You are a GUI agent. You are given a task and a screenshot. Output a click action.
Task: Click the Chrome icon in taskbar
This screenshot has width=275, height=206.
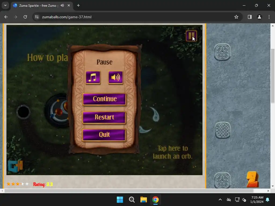tap(155, 200)
